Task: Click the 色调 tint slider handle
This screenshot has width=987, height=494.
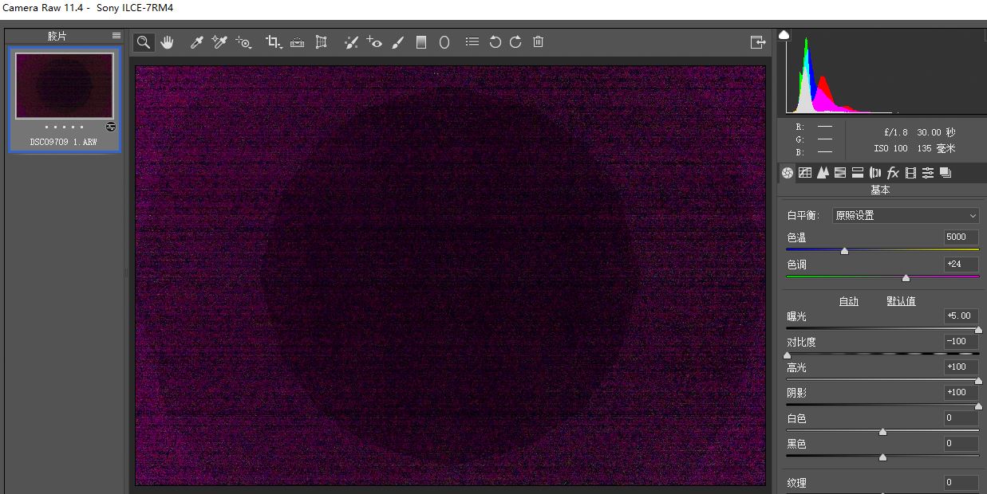Action: click(x=906, y=278)
